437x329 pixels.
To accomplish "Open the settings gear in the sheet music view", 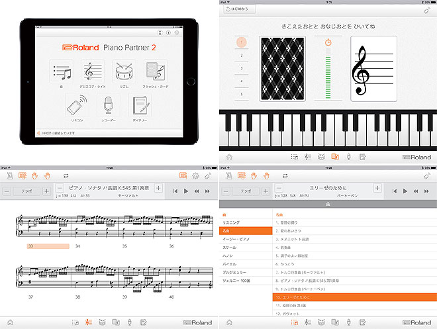I will (x=195, y=175).
